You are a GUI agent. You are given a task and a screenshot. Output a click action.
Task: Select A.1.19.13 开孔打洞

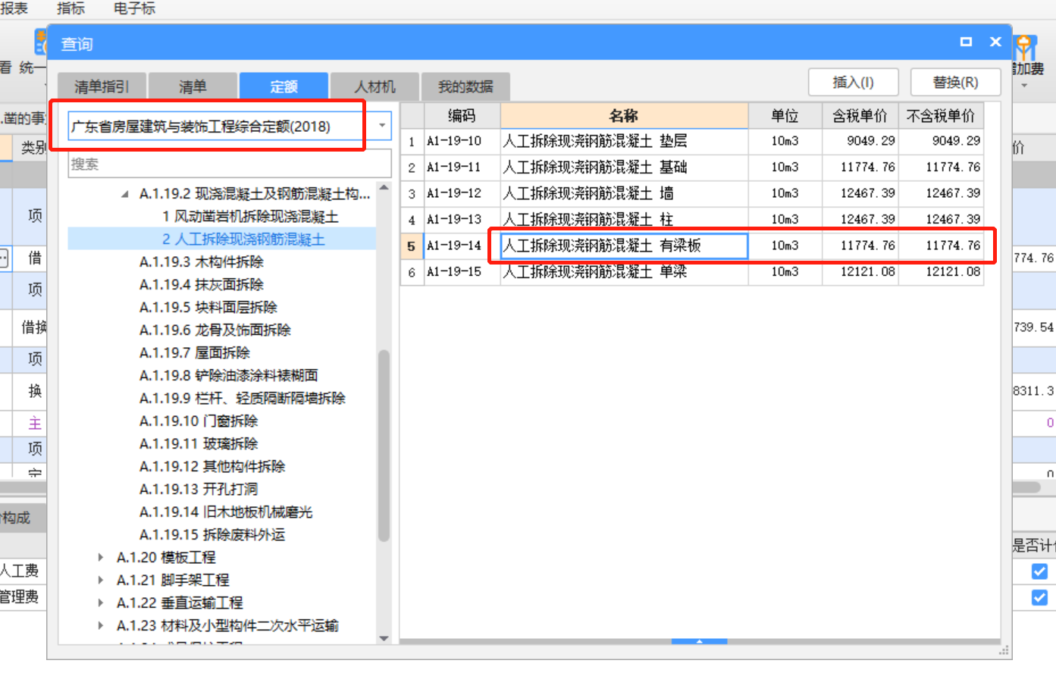pyautogui.click(x=199, y=490)
